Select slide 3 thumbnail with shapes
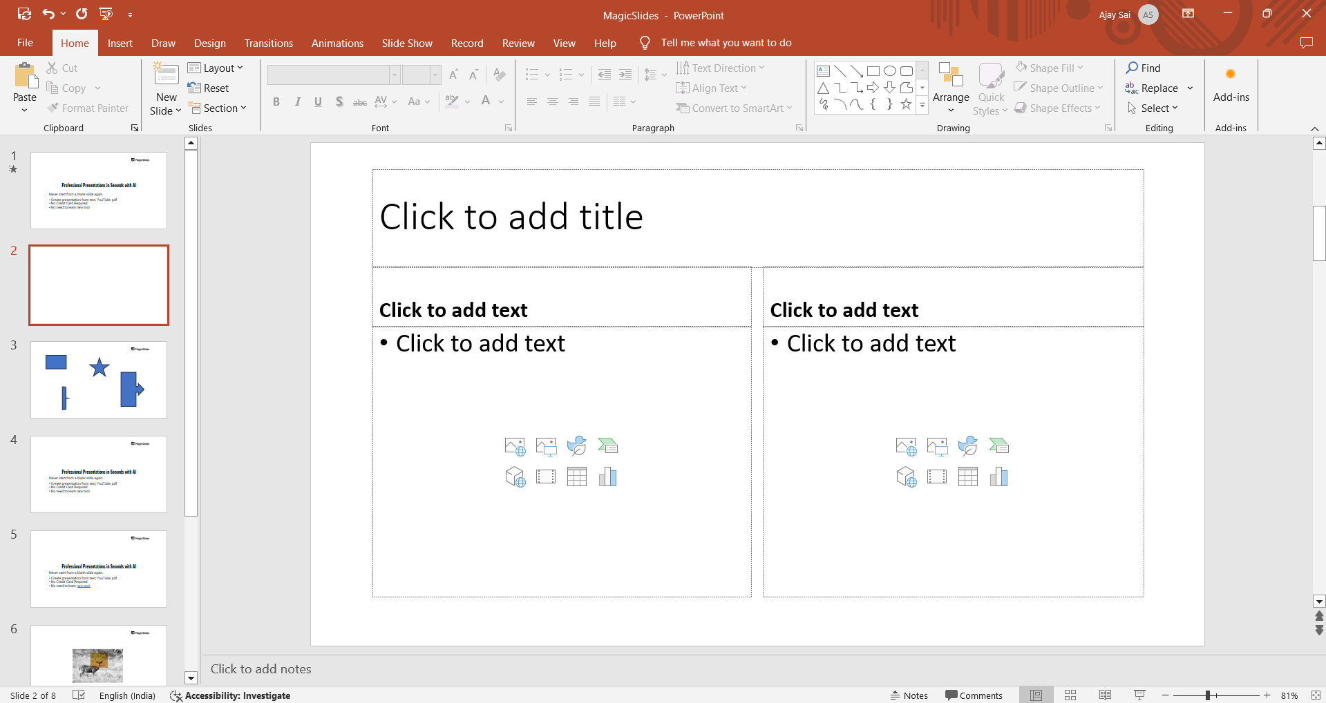This screenshot has height=703, width=1326. tap(99, 379)
